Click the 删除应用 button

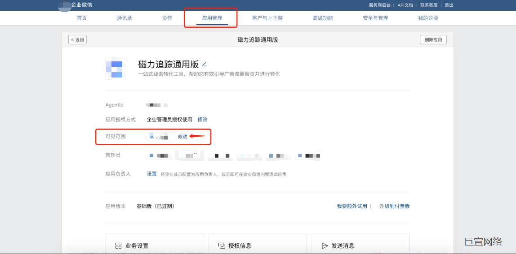click(x=433, y=40)
